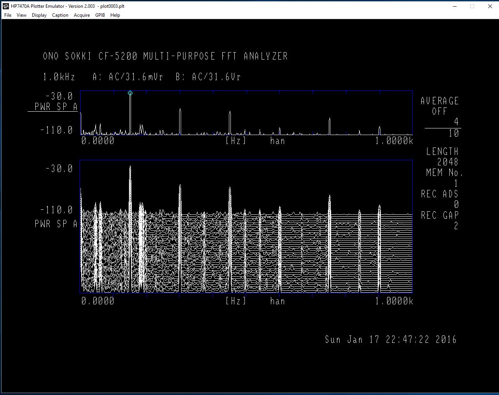Click the HP7470A app icon in title bar

click(5, 6)
